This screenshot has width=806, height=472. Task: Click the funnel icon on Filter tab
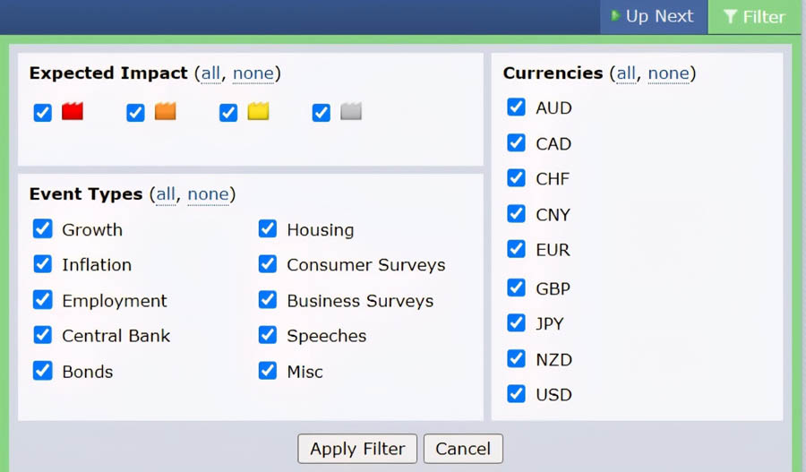[x=730, y=16]
